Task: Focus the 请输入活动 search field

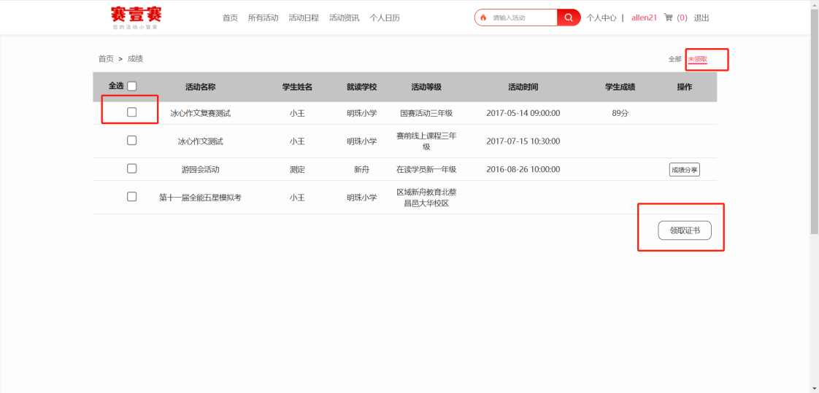Action: tap(522, 17)
